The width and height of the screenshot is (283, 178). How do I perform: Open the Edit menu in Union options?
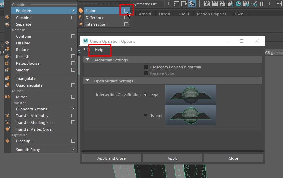point(86,50)
